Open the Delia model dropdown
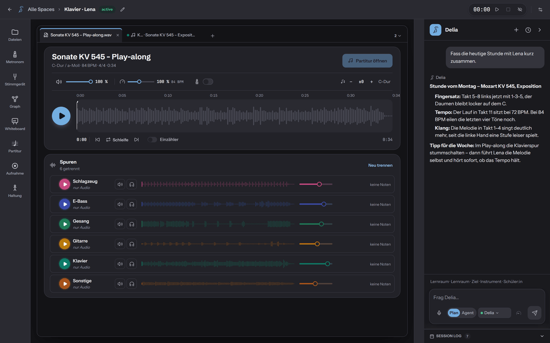This screenshot has width=550, height=343. (x=494, y=313)
